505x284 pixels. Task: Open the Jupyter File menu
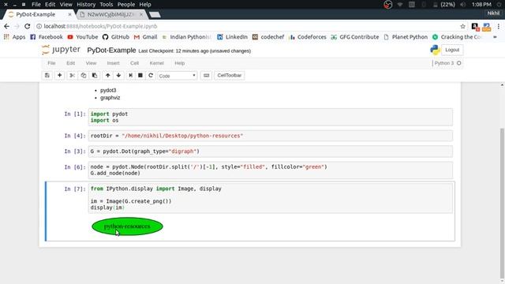(51, 63)
